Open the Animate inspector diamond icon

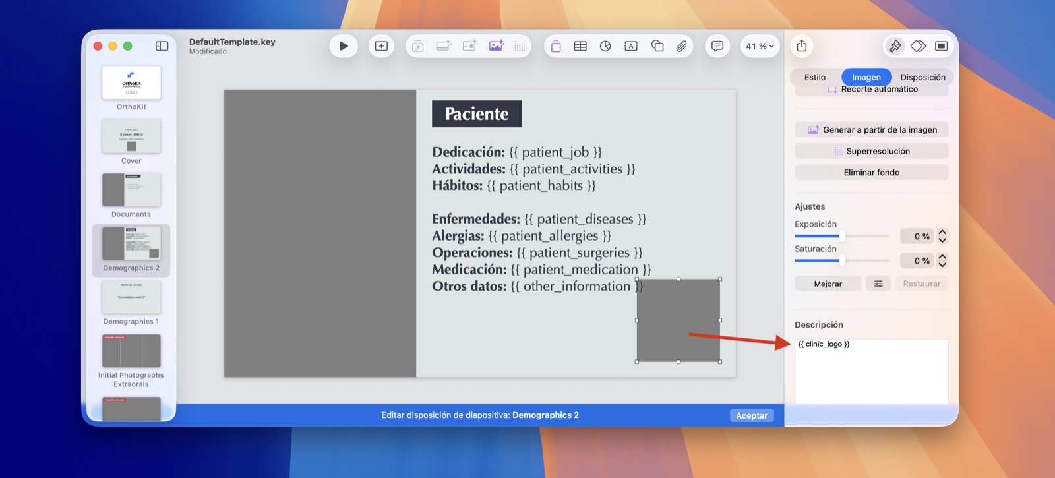(x=919, y=46)
